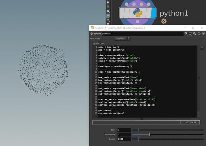Click the magnifier search icon in parameter header
The height and width of the screenshot is (146, 206).
pyautogui.click(x=195, y=34)
